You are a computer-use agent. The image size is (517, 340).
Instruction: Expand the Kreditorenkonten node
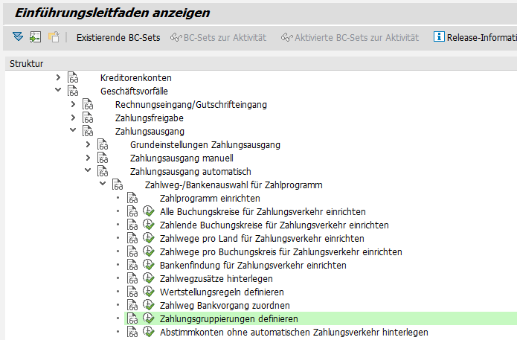pos(58,78)
